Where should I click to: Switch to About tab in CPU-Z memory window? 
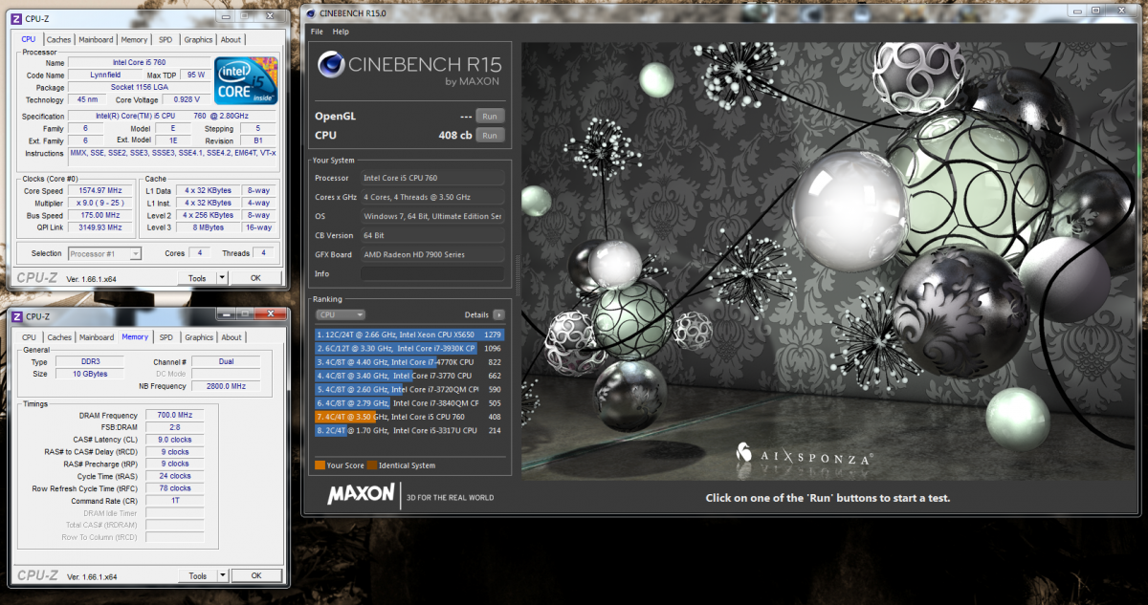tap(232, 337)
